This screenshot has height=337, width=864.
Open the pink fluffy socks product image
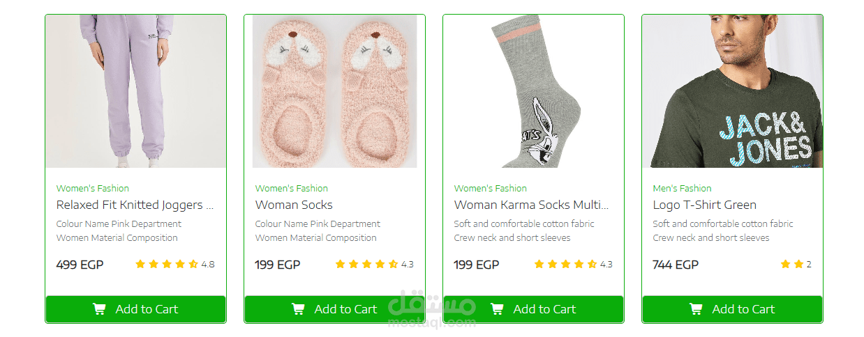(334, 91)
